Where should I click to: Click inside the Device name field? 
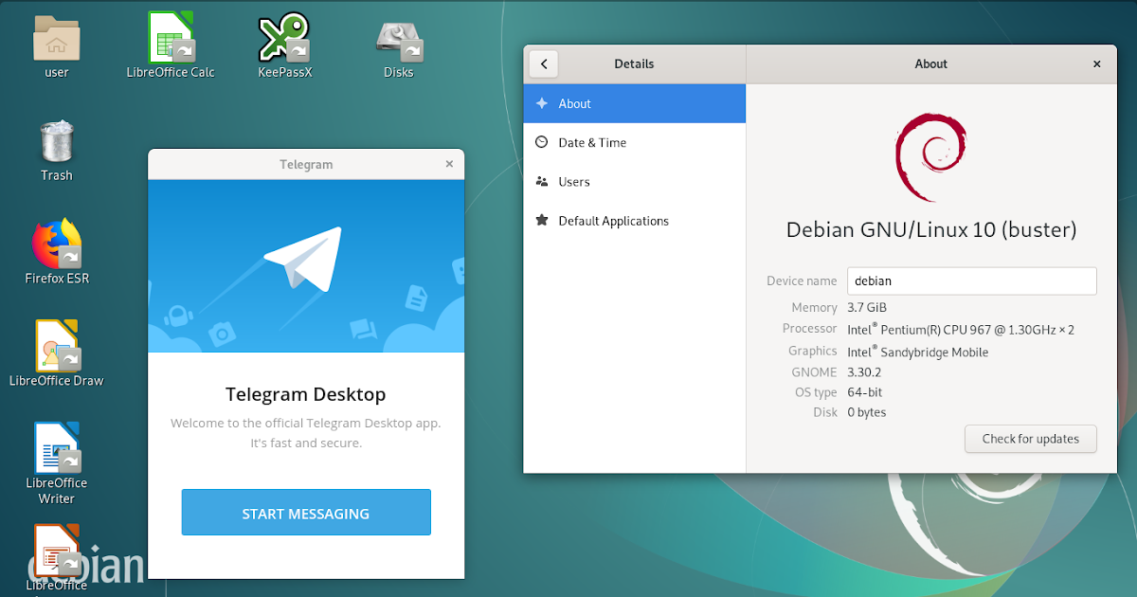pyautogui.click(x=970, y=280)
